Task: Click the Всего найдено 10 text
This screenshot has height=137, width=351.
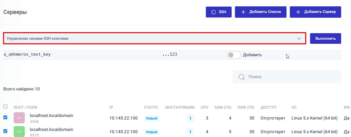Action: tap(21, 89)
